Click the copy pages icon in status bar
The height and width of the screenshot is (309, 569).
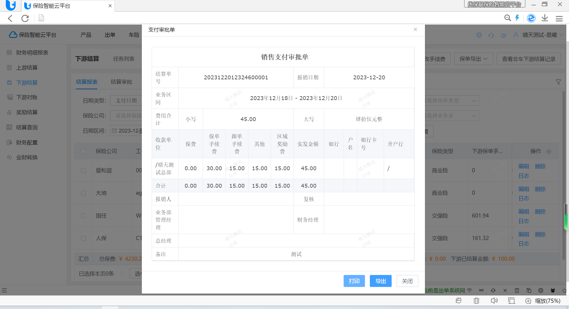[x=529, y=290]
